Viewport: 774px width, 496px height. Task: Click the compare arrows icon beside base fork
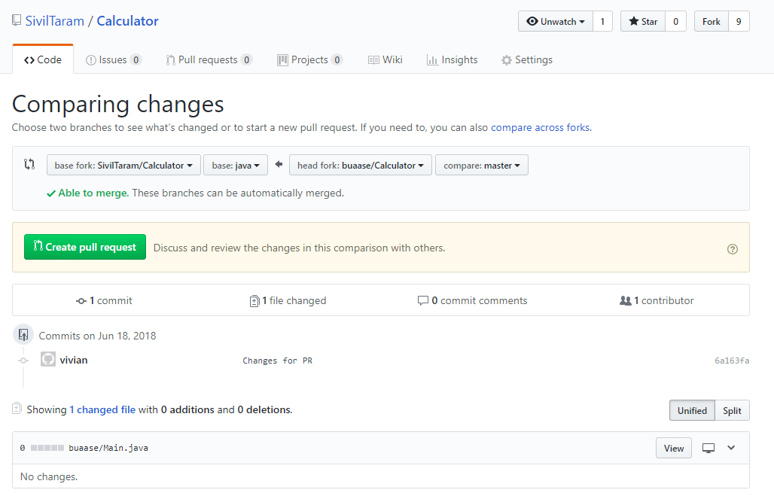tap(29, 164)
